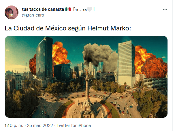The height and width of the screenshot is (131, 177).
Task: Click the date 25 mar. 2022
Action: pyautogui.click(x=40, y=125)
